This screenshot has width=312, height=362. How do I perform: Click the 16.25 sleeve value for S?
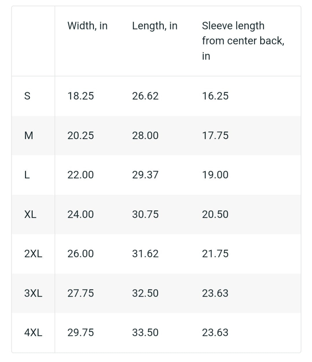(x=215, y=96)
